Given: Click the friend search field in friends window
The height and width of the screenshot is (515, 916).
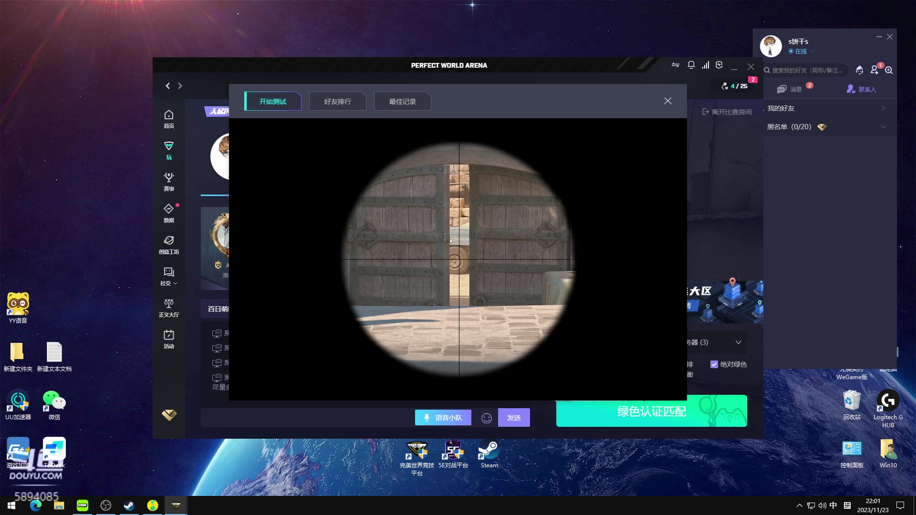Looking at the screenshot, I should tap(805, 70).
